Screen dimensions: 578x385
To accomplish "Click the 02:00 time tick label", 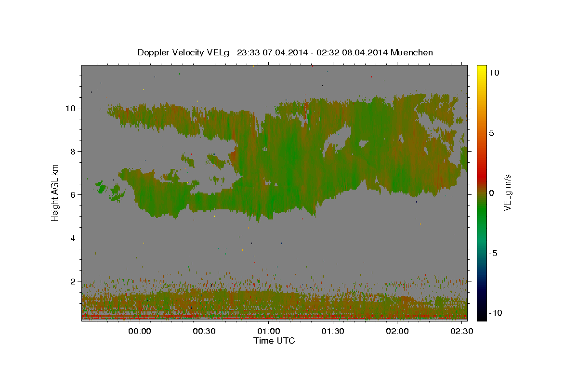I will [397, 332].
